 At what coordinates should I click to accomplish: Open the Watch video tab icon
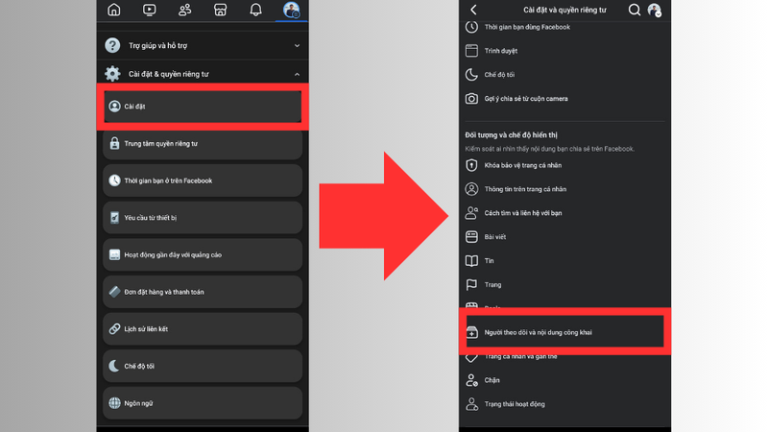click(150, 10)
